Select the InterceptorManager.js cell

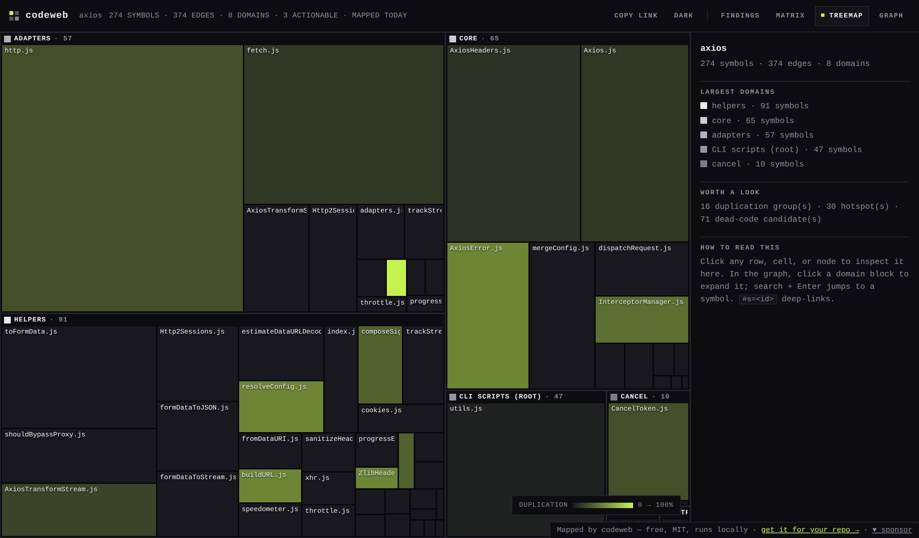pos(642,319)
